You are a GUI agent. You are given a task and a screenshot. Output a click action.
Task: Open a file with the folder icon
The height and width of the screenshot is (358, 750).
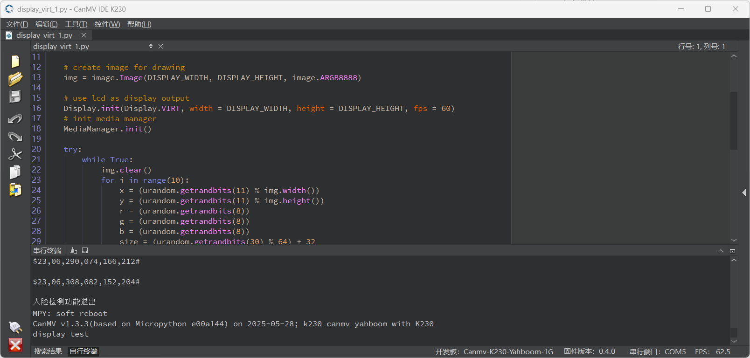(x=15, y=79)
